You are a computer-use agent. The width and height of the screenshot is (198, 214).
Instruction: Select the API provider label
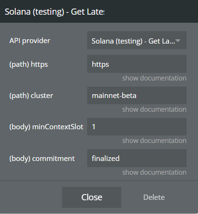[x=30, y=41]
